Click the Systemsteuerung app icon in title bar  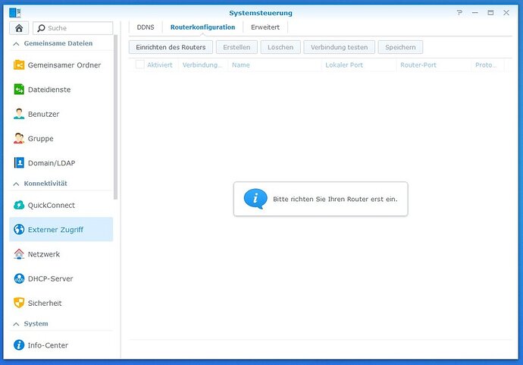[x=15, y=13]
